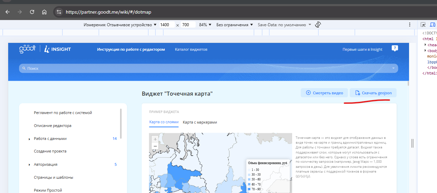
Task: Reload the page with the refresh icon
Action: [x=32, y=12]
